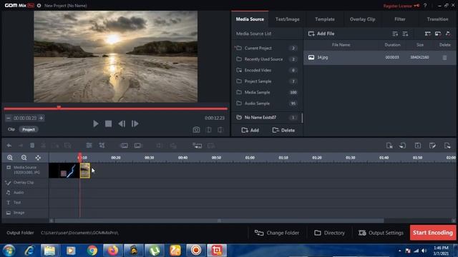Step to the previous frame

[x=122, y=124]
